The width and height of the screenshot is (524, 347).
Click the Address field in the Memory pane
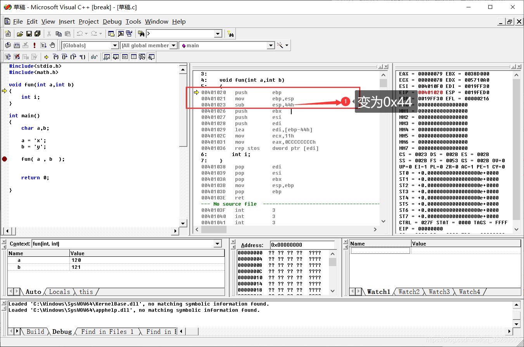[302, 245]
